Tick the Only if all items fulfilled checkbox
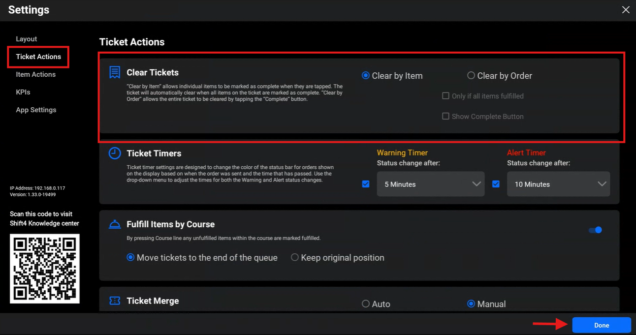This screenshot has width=636, height=335. click(445, 96)
